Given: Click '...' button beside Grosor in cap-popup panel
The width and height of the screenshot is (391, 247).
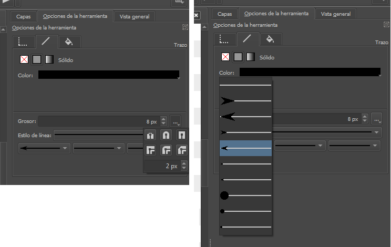Looking at the screenshot, I should (x=176, y=121).
